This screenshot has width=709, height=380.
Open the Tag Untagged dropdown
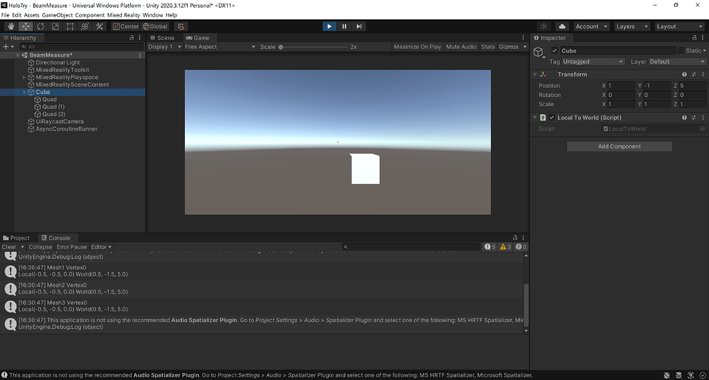click(593, 62)
